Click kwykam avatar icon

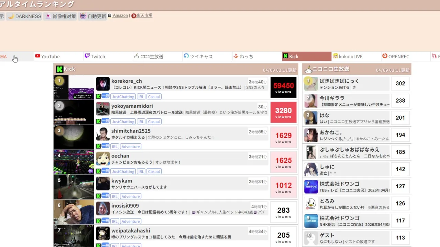point(103,184)
